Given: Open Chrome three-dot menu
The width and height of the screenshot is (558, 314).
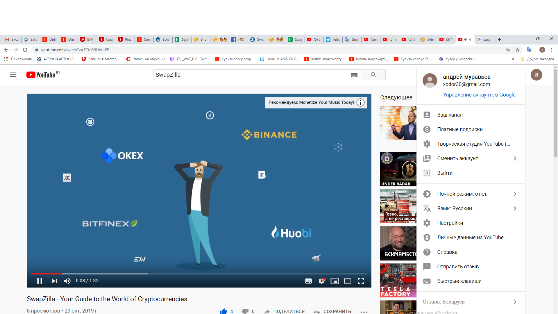Looking at the screenshot, I should [x=552, y=50].
